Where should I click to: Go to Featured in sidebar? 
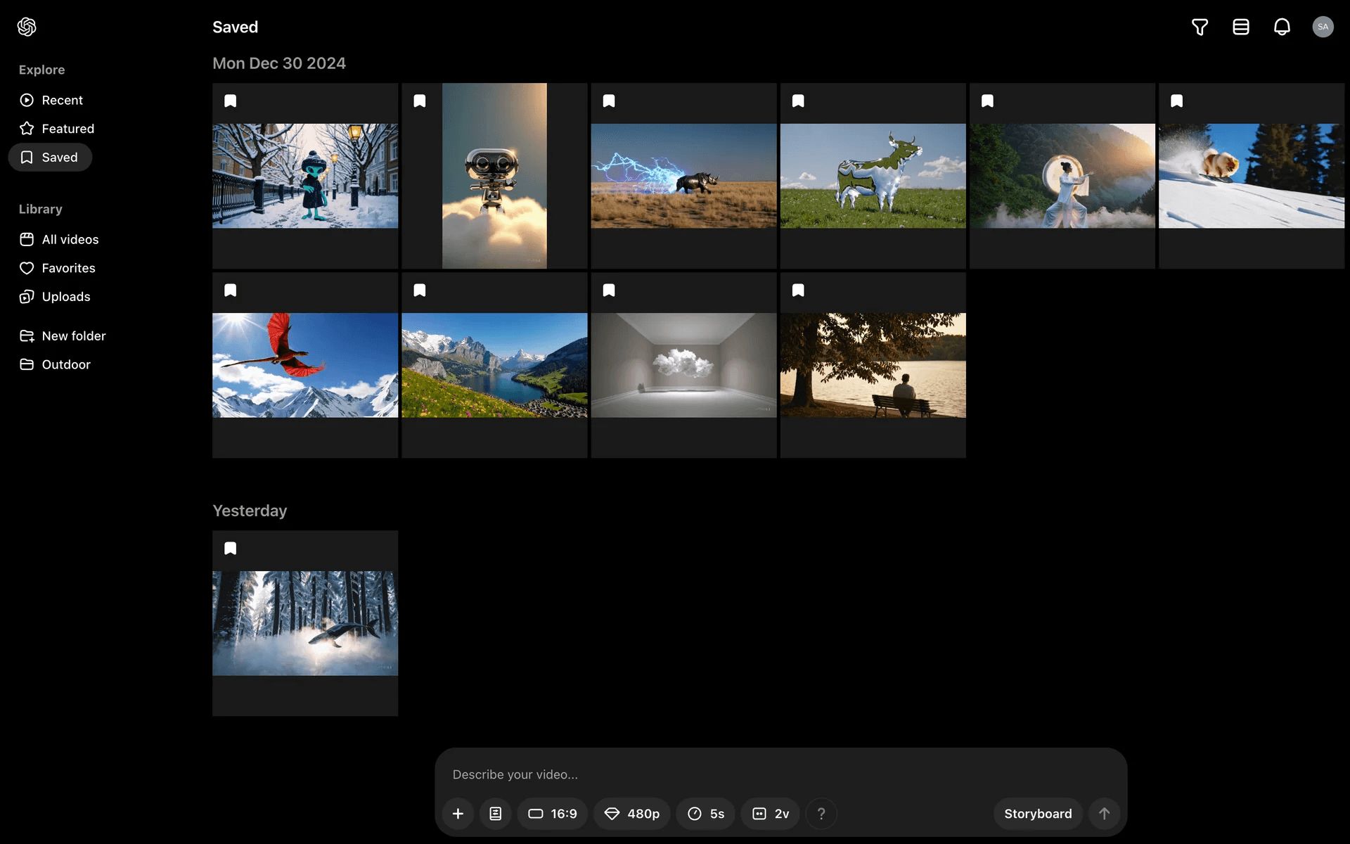click(67, 129)
